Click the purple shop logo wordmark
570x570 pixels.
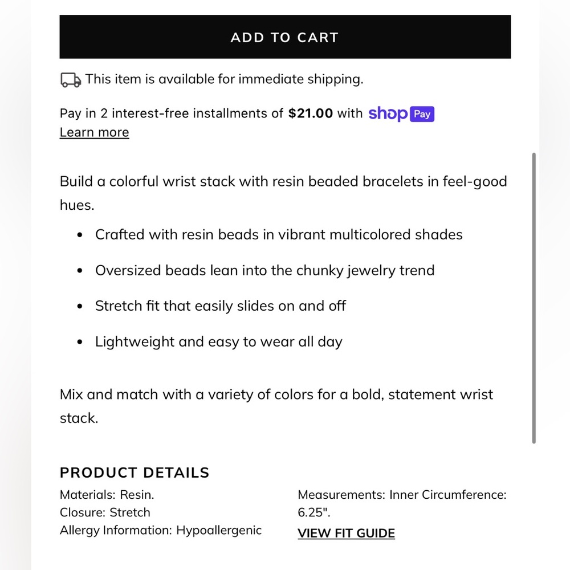point(388,113)
